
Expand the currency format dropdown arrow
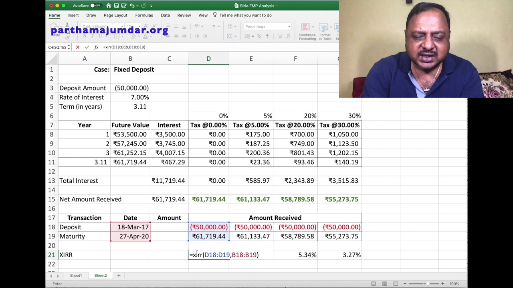[x=253, y=36]
